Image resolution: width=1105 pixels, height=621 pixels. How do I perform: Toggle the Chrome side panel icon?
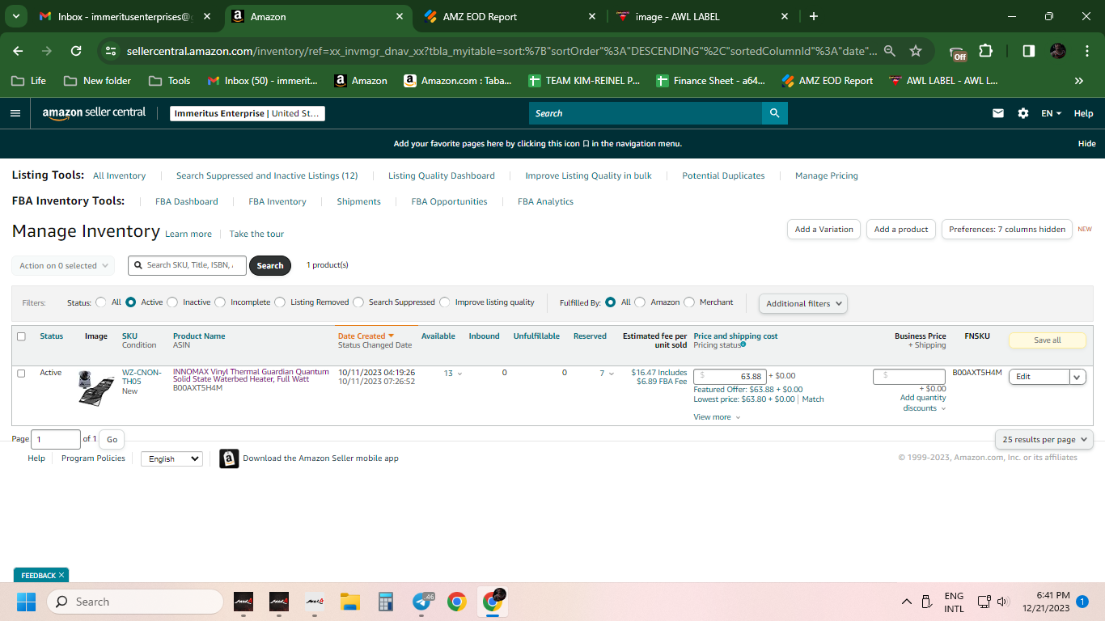[1028, 51]
